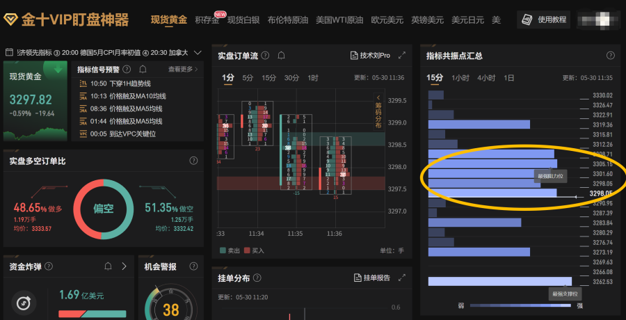Select the 英镑美元 tab
Screen dimensions: 626x320
(x=428, y=20)
